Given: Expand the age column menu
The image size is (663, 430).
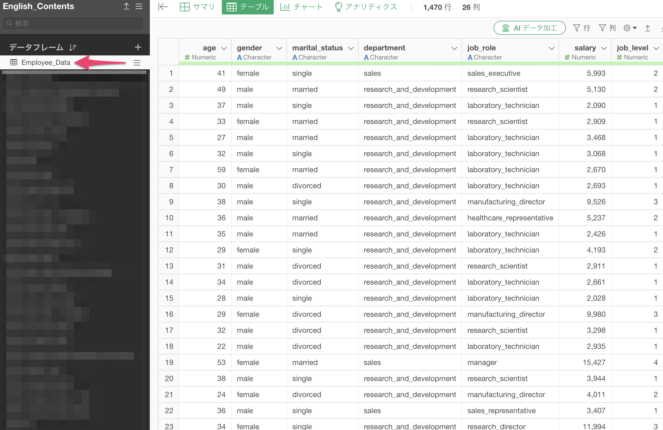Looking at the screenshot, I should pyautogui.click(x=224, y=48).
